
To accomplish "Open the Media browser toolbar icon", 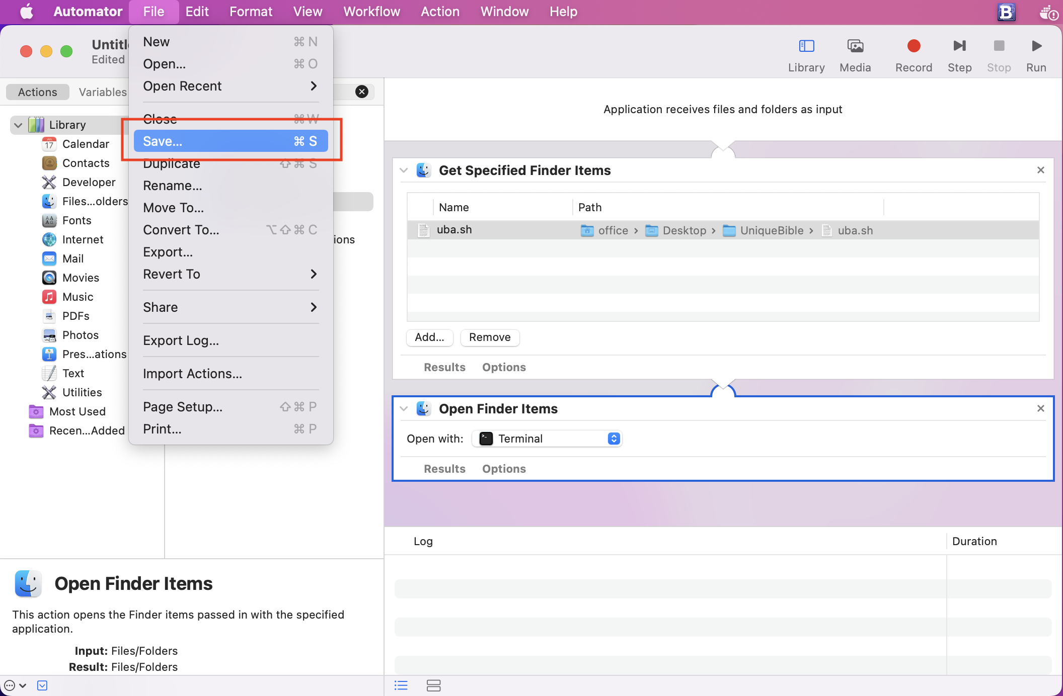I will [855, 46].
